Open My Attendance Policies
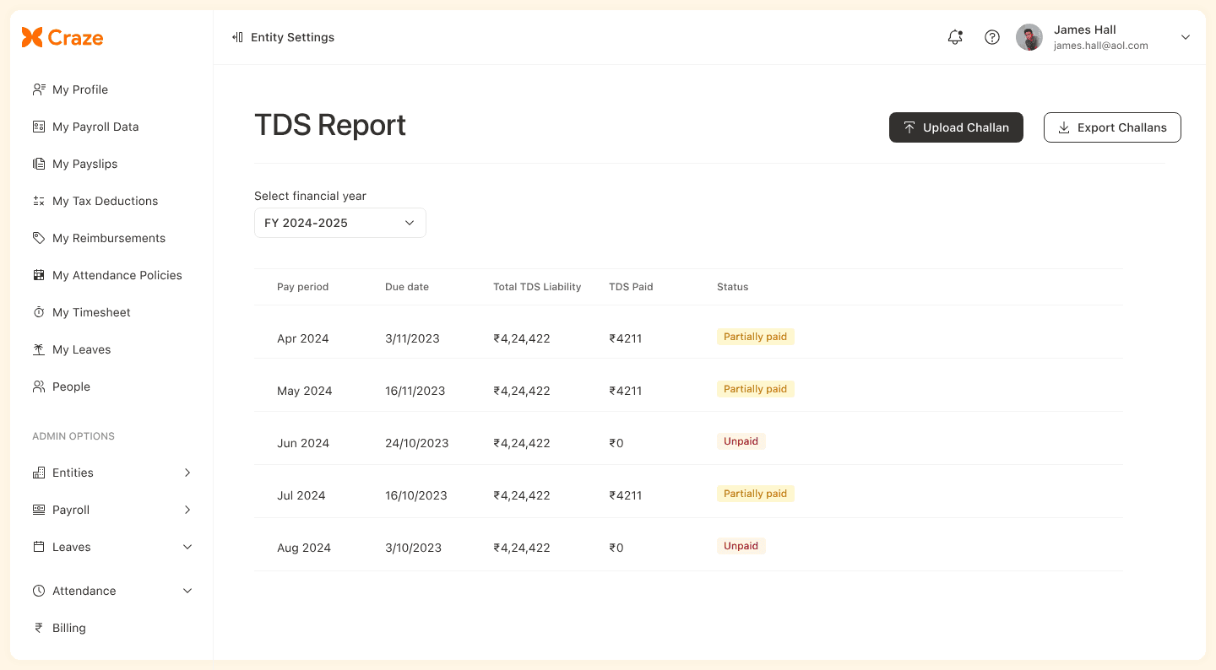The width and height of the screenshot is (1216, 670). [117, 275]
